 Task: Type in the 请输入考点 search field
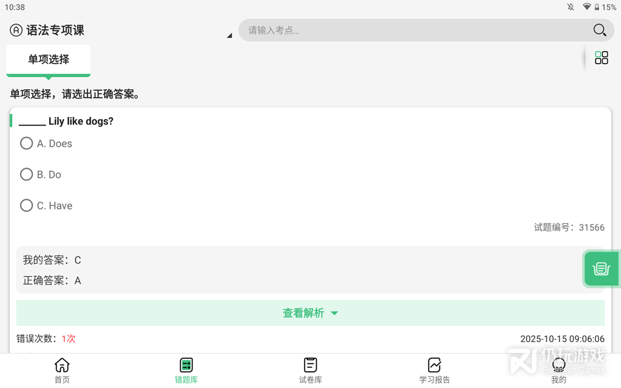click(414, 30)
